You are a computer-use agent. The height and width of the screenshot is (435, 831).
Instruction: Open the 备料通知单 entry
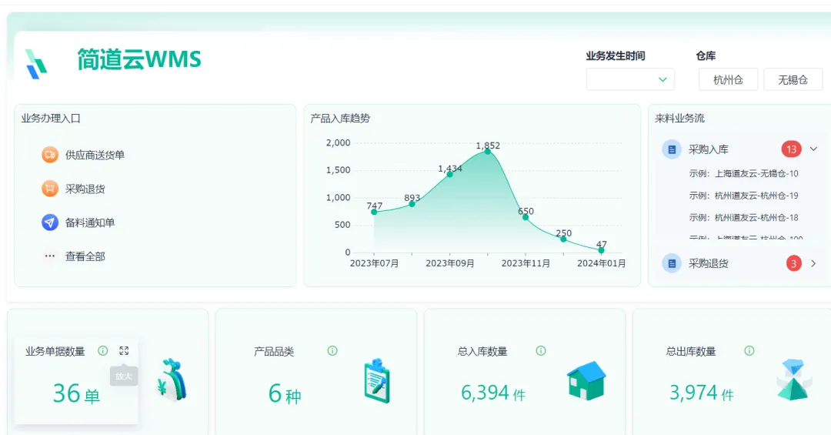click(90, 223)
